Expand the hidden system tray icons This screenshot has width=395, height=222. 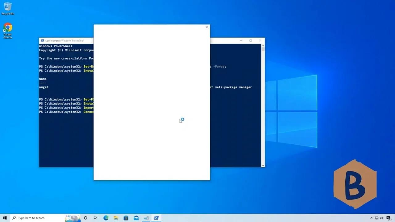372,218
